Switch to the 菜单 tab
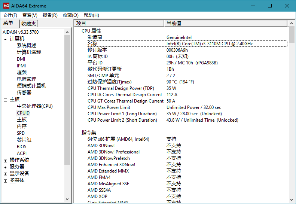The image size is (296, 204). coord(8,23)
